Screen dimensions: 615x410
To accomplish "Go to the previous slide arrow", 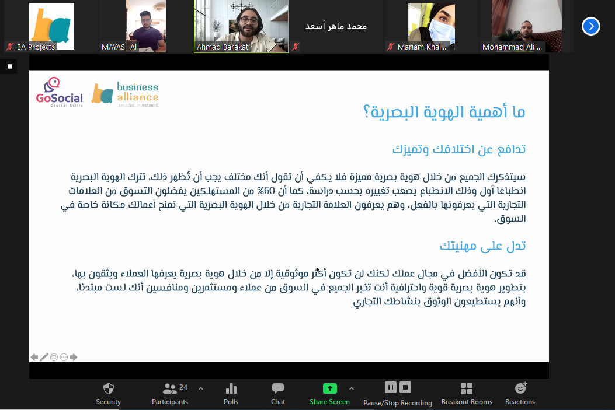I will pyautogui.click(x=34, y=357).
